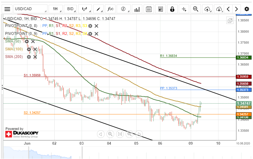This screenshot has height=159, width=253.
Task: Click the current price 1.34747 tag
Action: (x=244, y=103)
